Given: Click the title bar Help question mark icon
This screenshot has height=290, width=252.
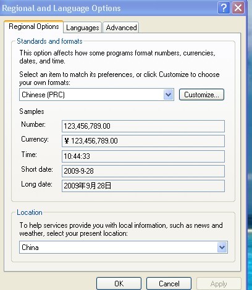Looking at the screenshot, I should point(224,8).
